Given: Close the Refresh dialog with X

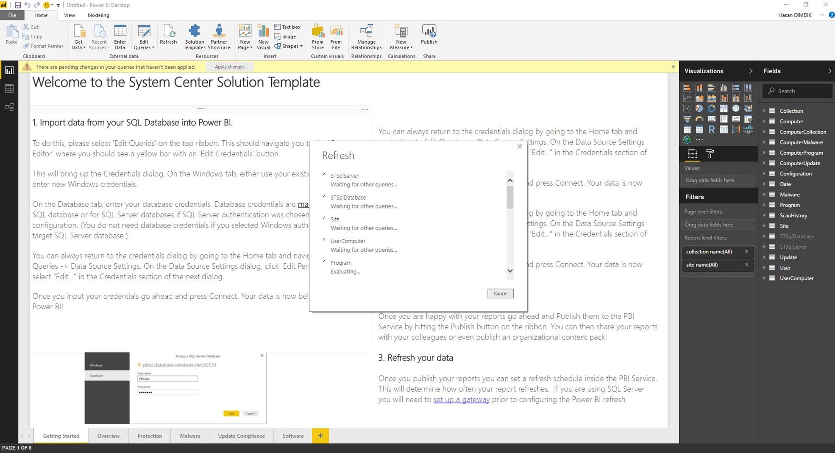Looking at the screenshot, I should tap(520, 147).
